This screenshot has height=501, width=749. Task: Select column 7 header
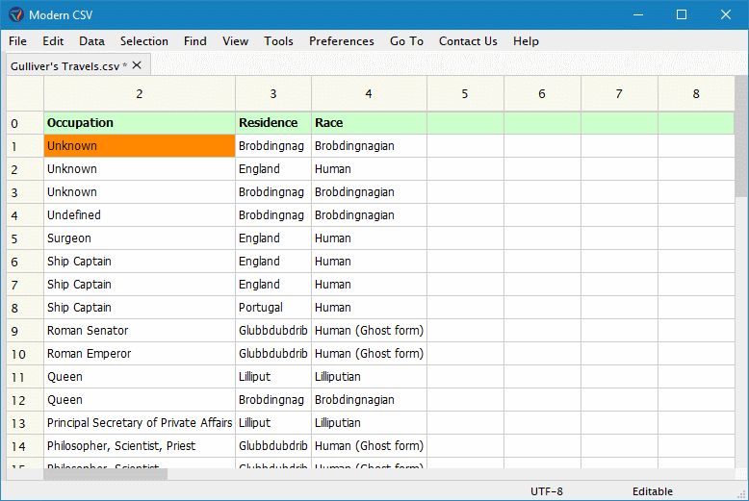point(619,93)
